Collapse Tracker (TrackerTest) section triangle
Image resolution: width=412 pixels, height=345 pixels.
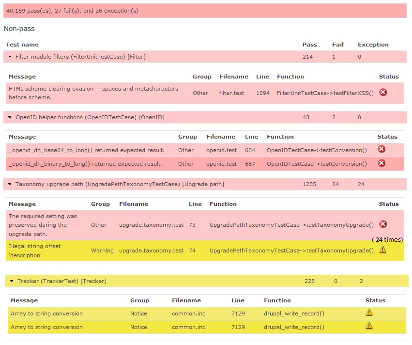pyautogui.click(x=12, y=281)
